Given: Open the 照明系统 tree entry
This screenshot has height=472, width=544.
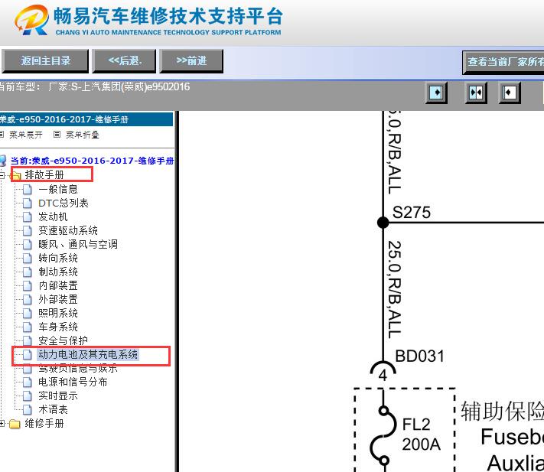Looking at the screenshot, I should pyautogui.click(x=58, y=313).
